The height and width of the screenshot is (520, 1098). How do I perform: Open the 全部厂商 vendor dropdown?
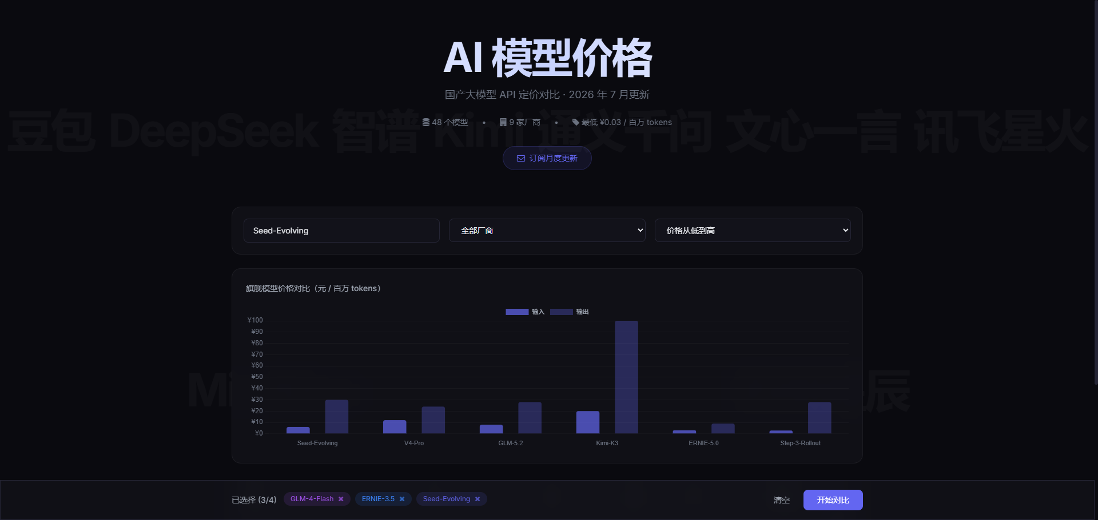[547, 231]
